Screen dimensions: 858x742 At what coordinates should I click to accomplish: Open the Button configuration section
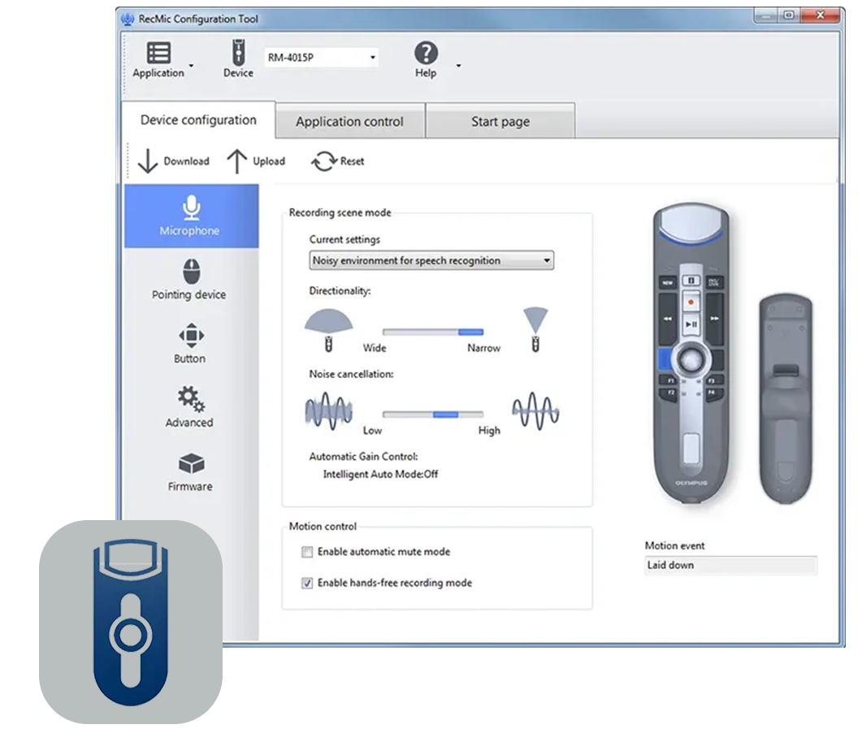point(190,344)
